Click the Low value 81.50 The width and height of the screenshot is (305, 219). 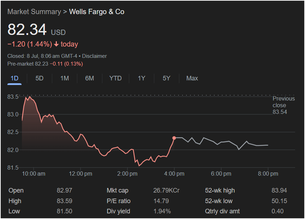point(64,211)
